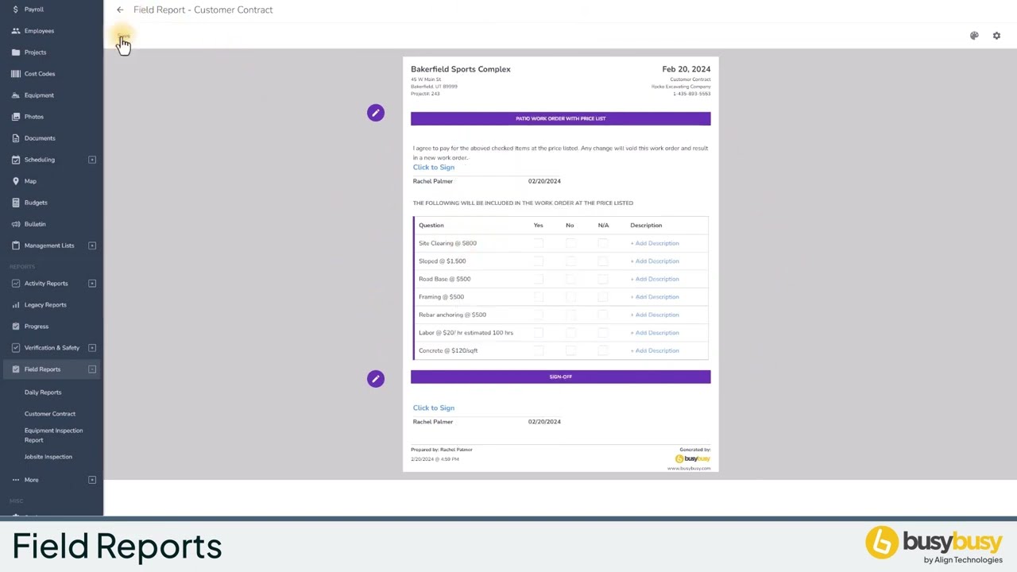Edit the Patio Work Order section pencil
Screen dimensions: 1017x572
tap(376, 113)
